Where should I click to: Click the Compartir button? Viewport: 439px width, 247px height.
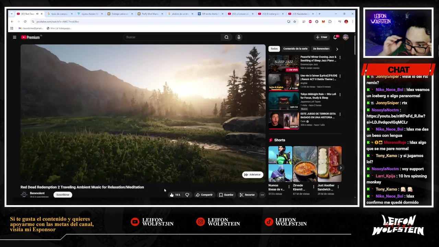click(x=204, y=195)
